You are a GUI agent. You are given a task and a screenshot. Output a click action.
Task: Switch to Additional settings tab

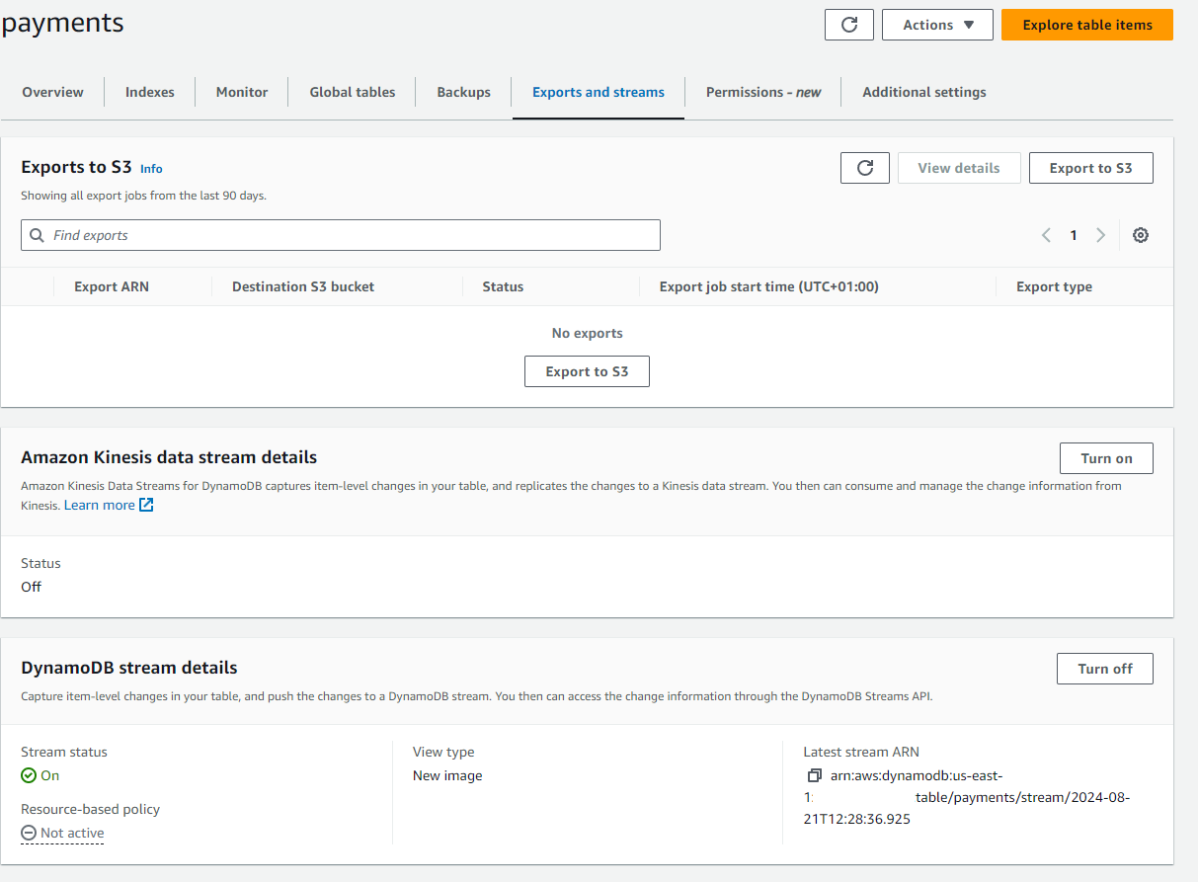pos(924,92)
